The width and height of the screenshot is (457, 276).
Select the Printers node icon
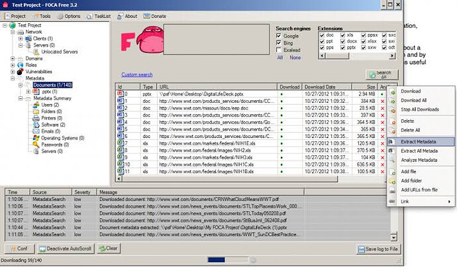click(37, 117)
